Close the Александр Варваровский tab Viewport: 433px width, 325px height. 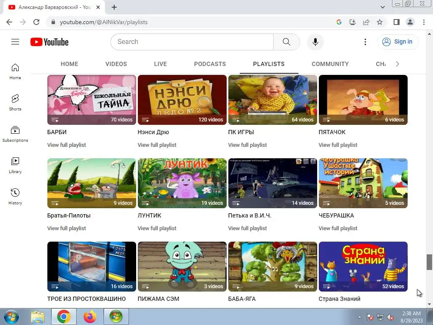click(98, 7)
